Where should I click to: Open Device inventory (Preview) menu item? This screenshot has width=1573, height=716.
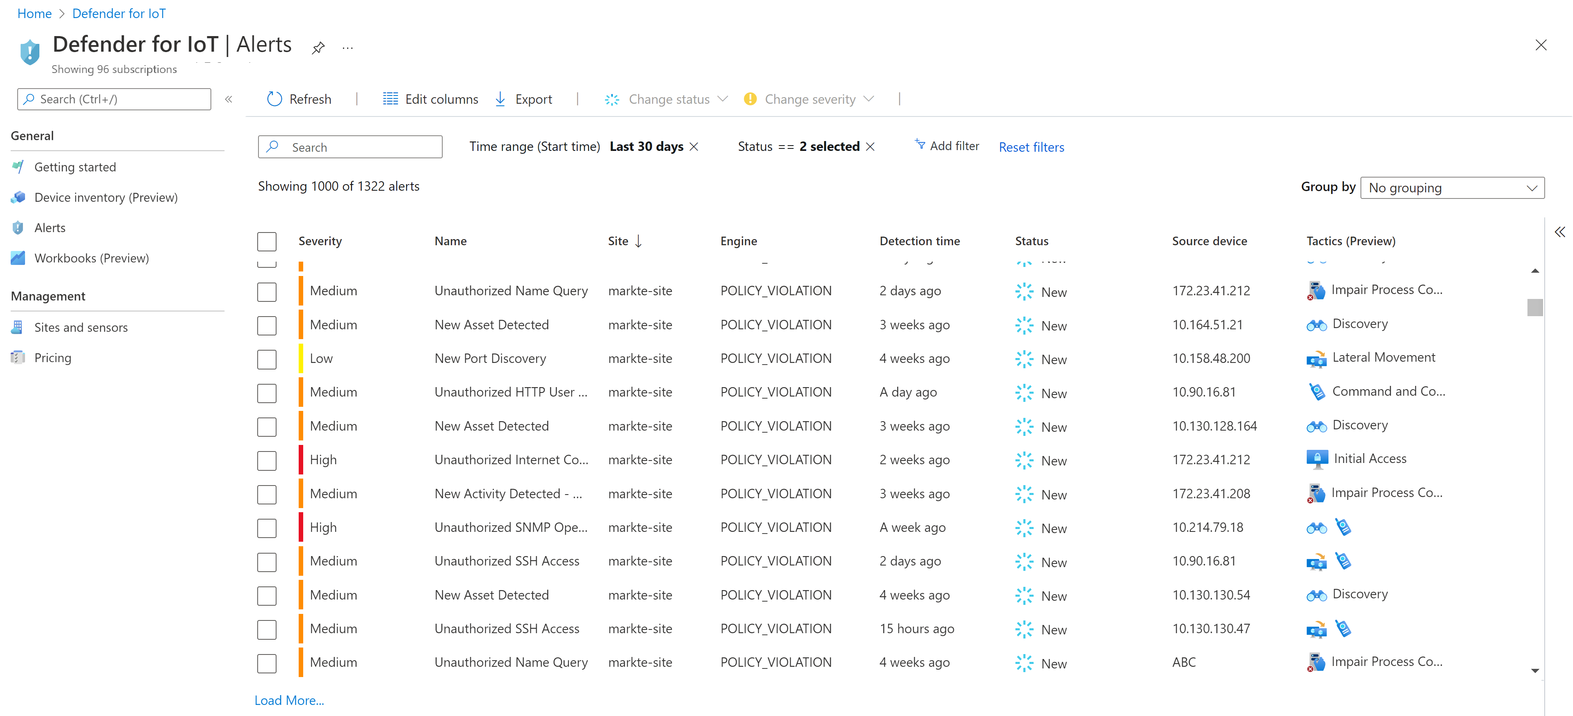pyautogui.click(x=105, y=197)
